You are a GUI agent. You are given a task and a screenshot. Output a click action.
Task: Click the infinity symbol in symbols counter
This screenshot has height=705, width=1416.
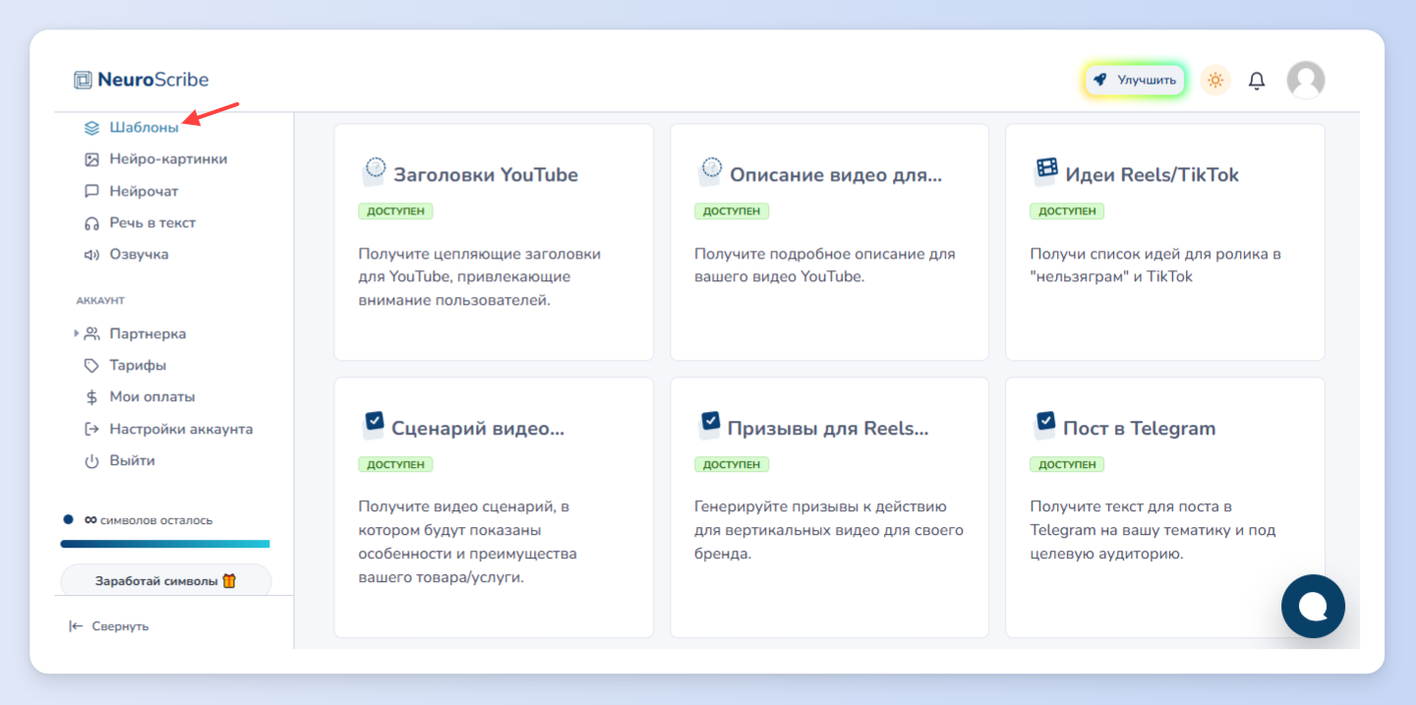90,520
